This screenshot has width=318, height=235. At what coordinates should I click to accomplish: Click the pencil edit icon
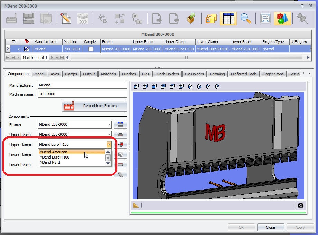coord(66,19)
